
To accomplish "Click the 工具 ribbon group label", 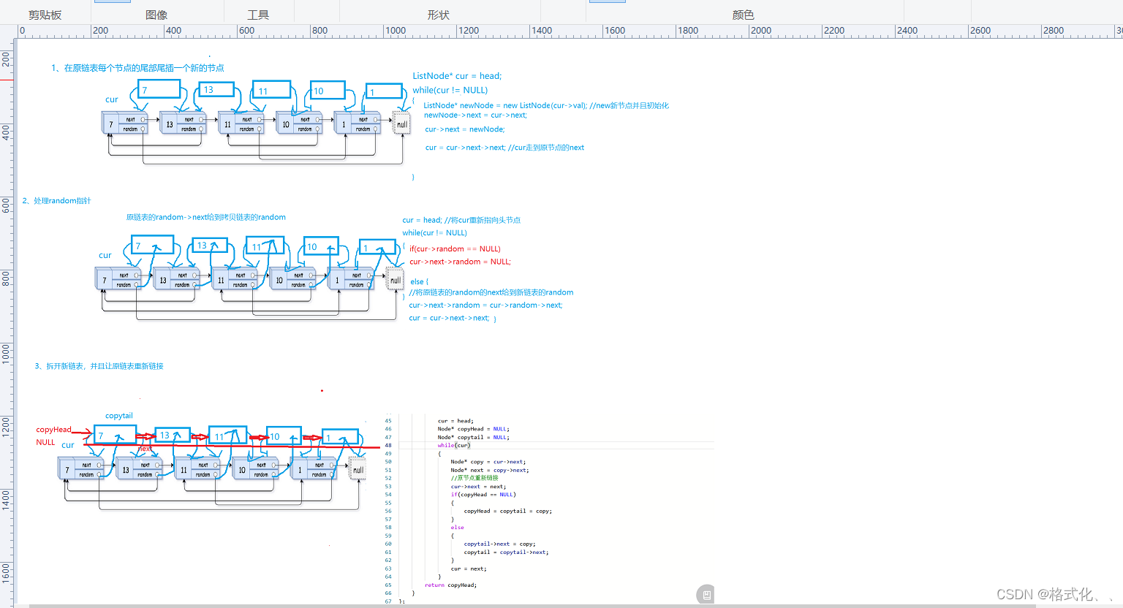I will (258, 15).
